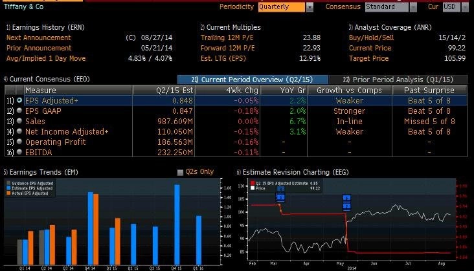Click the Target Price value 105.99

pyautogui.click(x=455, y=58)
